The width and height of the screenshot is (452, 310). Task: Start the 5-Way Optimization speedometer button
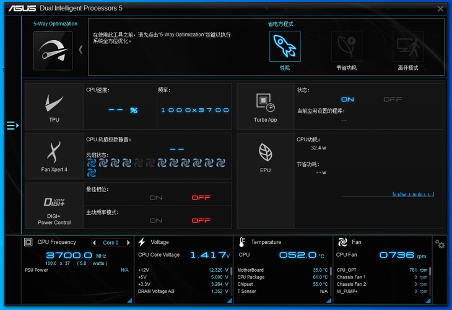coord(53,51)
